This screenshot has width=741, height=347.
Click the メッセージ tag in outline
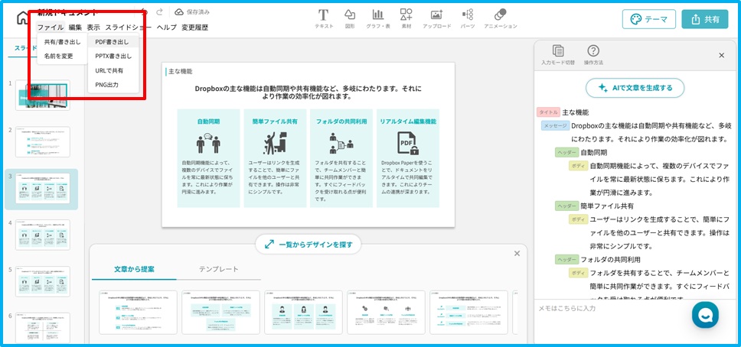(x=555, y=125)
